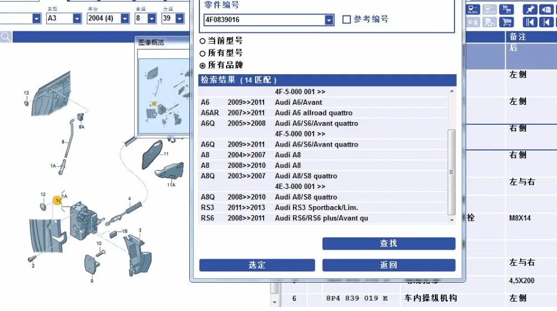
Task: Select callout 8 on the rod
Action: point(63,142)
